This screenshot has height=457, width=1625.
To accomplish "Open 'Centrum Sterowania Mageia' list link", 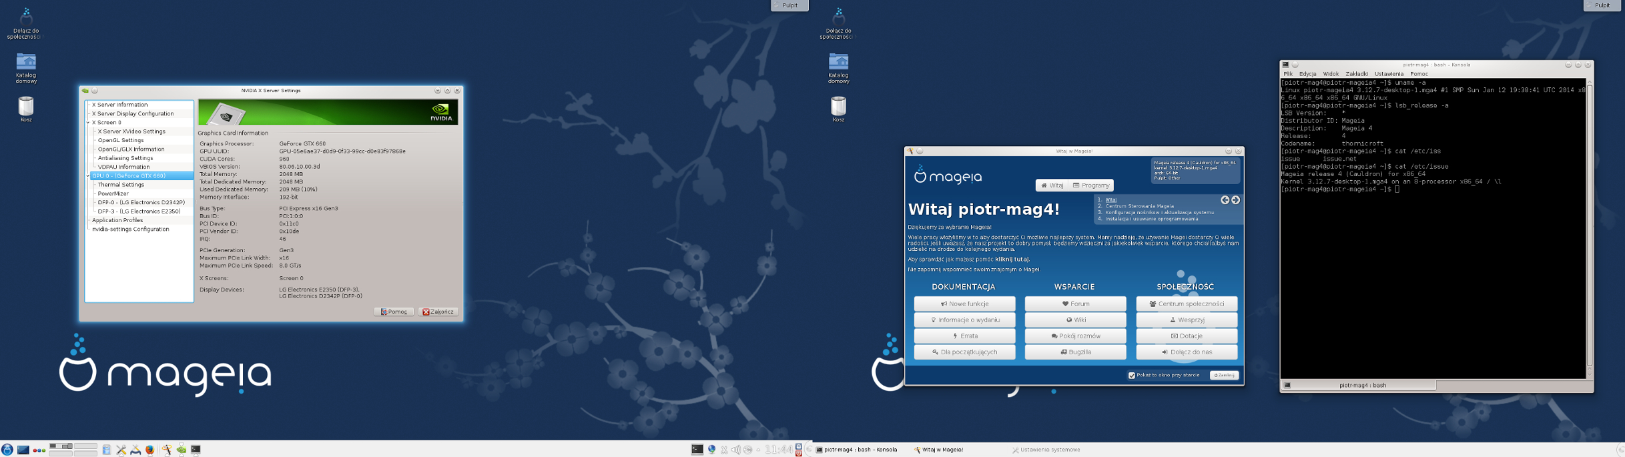I will (x=1139, y=206).
